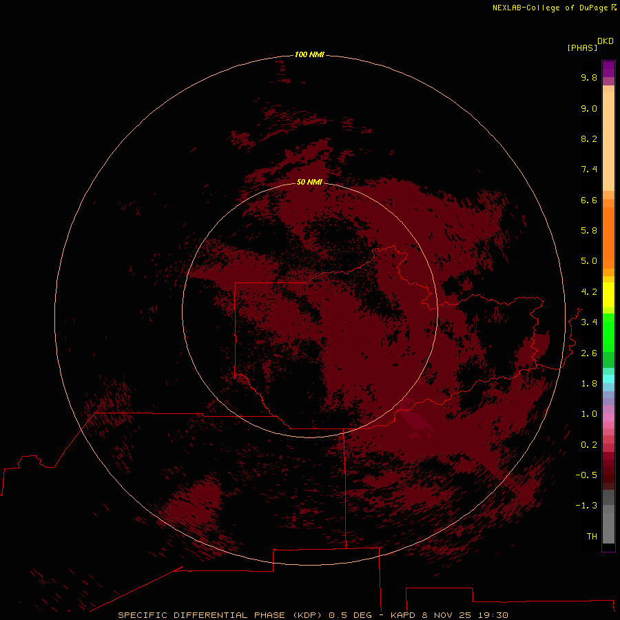Click the 8 NOV 25 19:30 timestamp

[465, 615]
